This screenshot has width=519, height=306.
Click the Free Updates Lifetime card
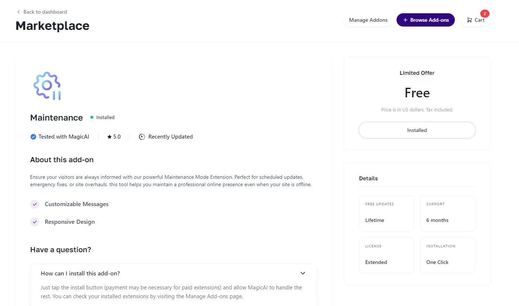(x=386, y=213)
